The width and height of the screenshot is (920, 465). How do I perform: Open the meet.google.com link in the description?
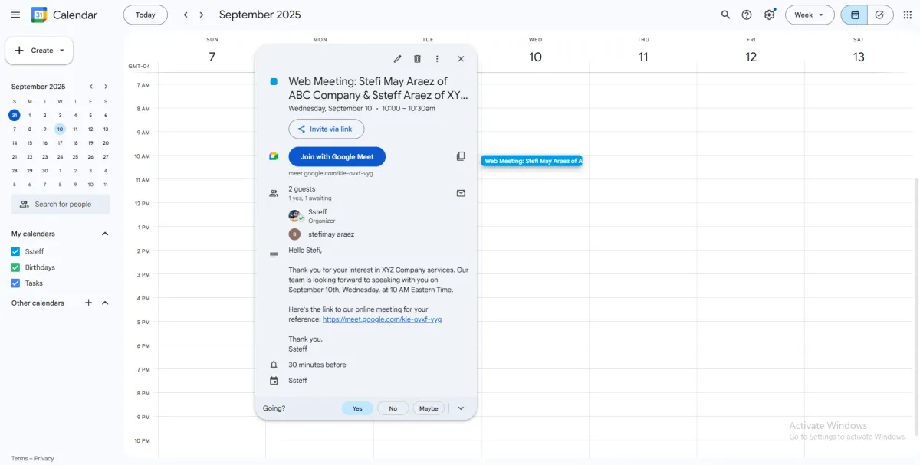click(x=382, y=319)
